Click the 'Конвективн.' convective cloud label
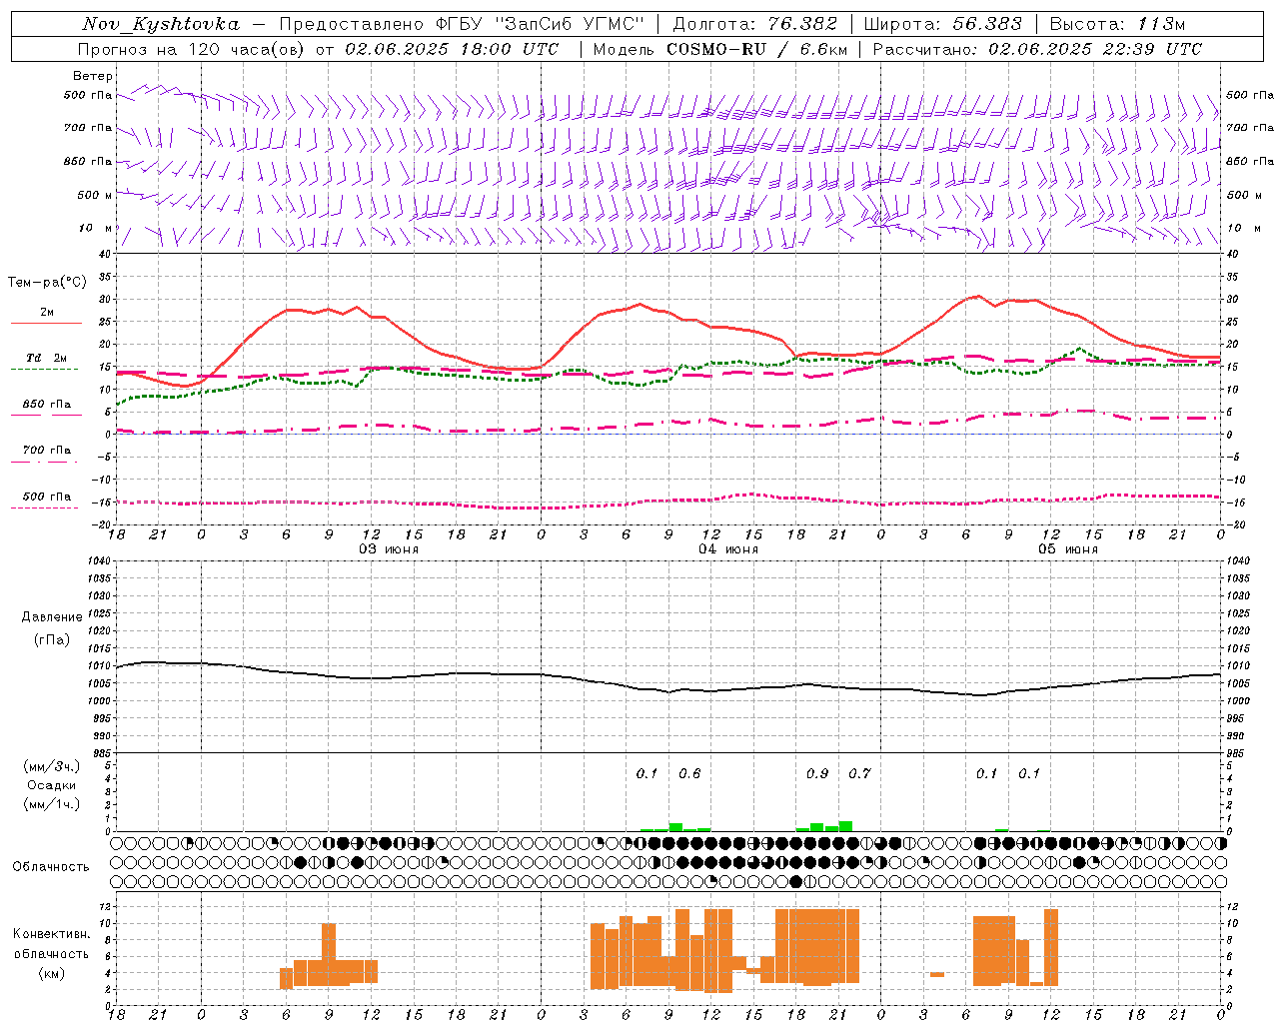 52,934
